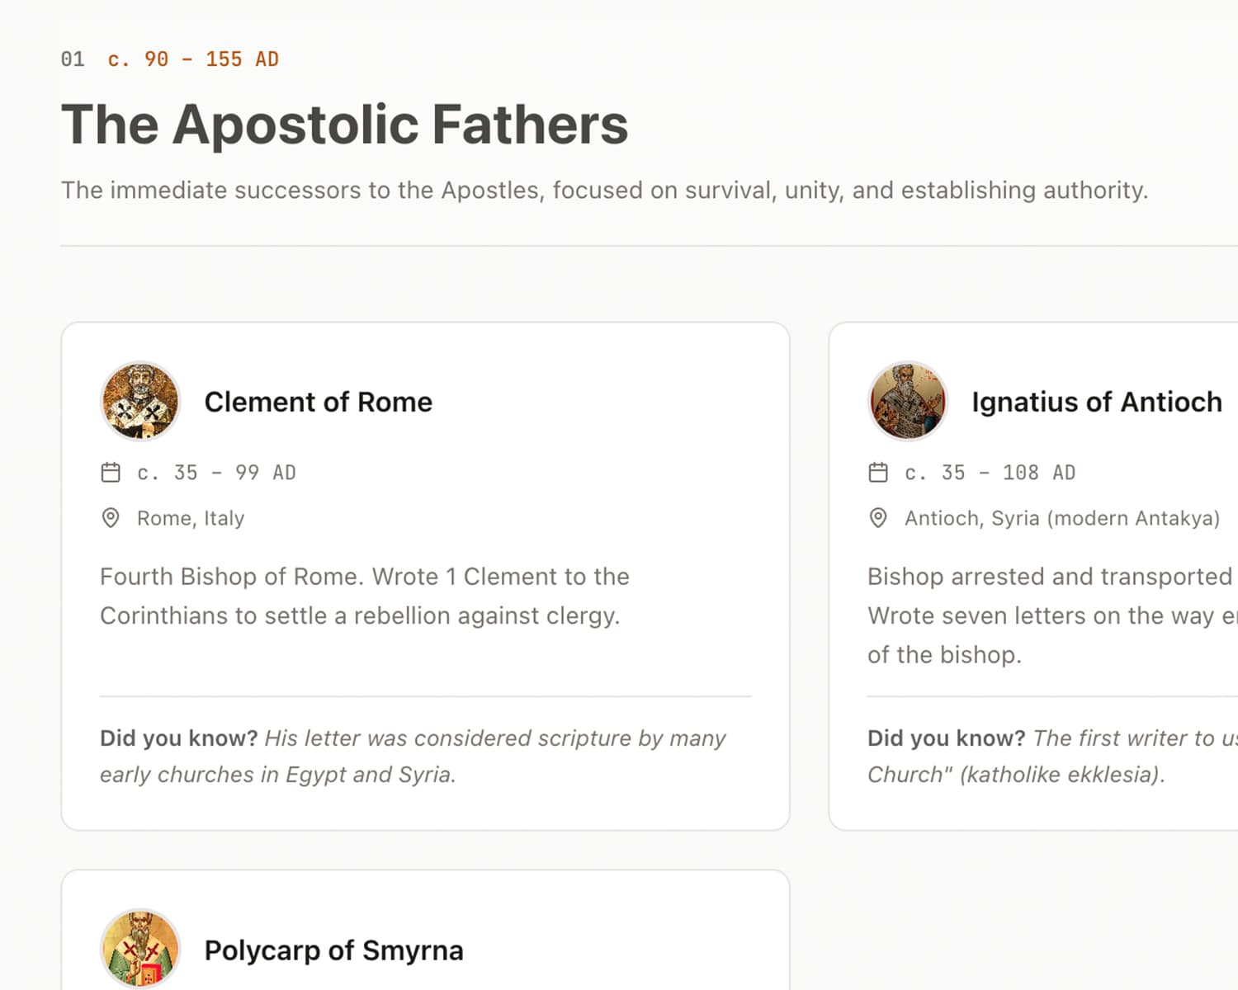Select Ignatius of Antioch's portrait icon
1238x990 pixels.
point(908,402)
